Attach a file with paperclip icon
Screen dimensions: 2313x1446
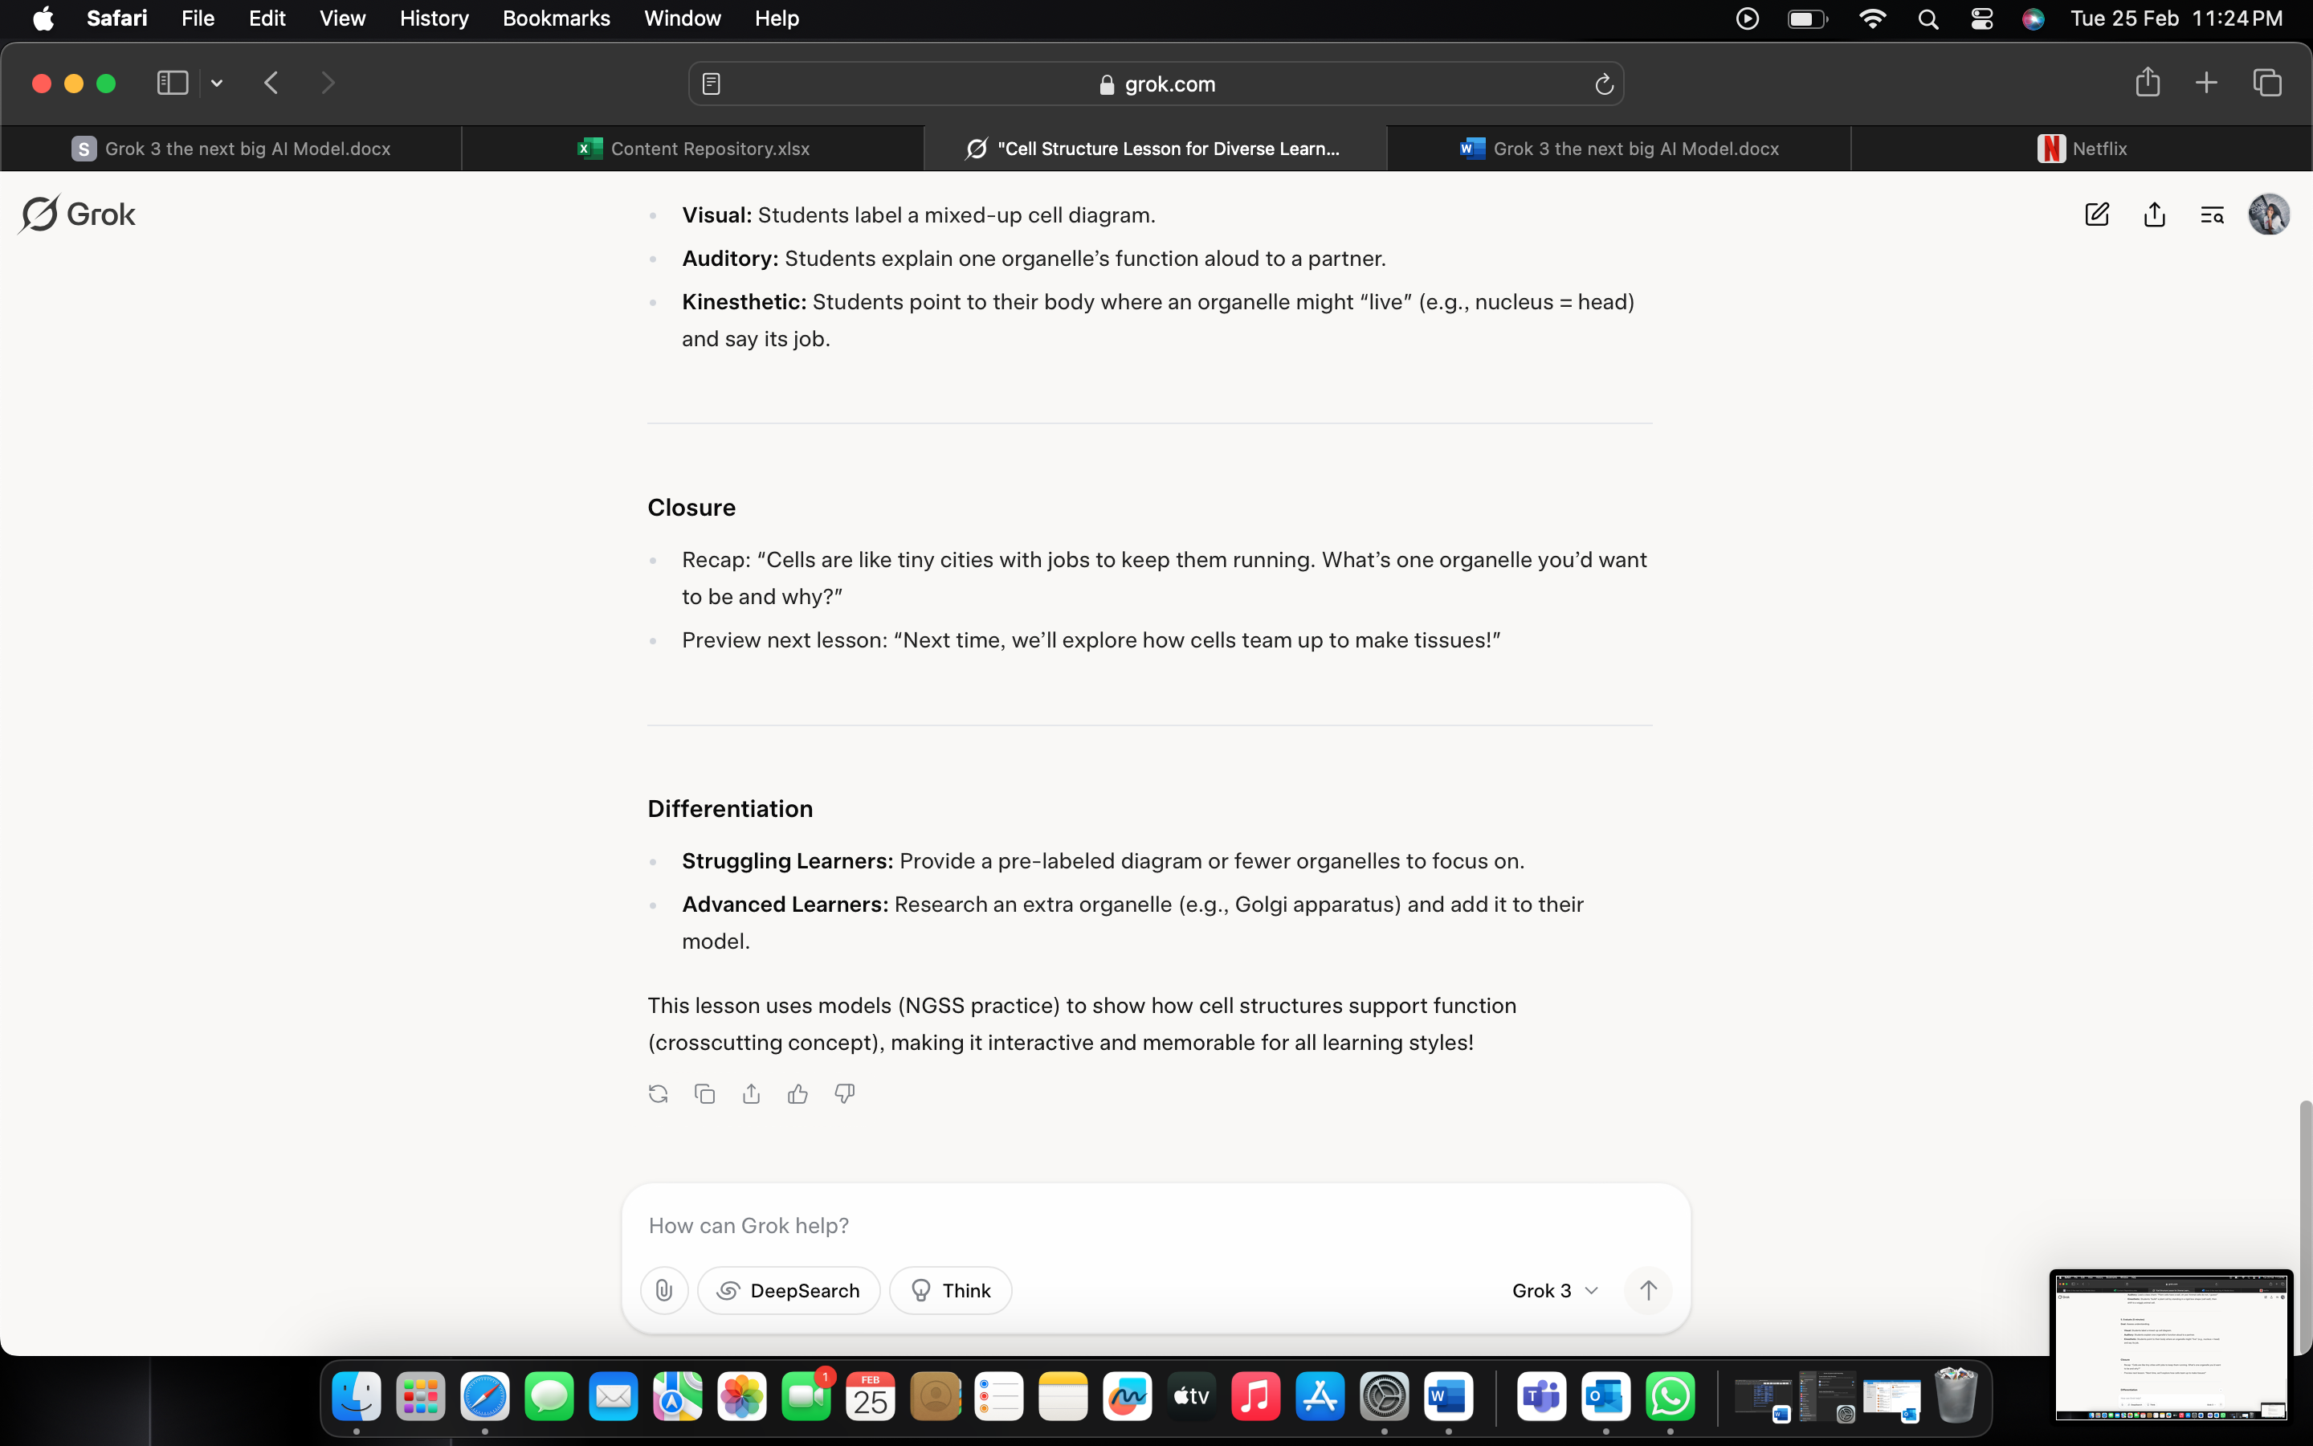[664, 1290]
